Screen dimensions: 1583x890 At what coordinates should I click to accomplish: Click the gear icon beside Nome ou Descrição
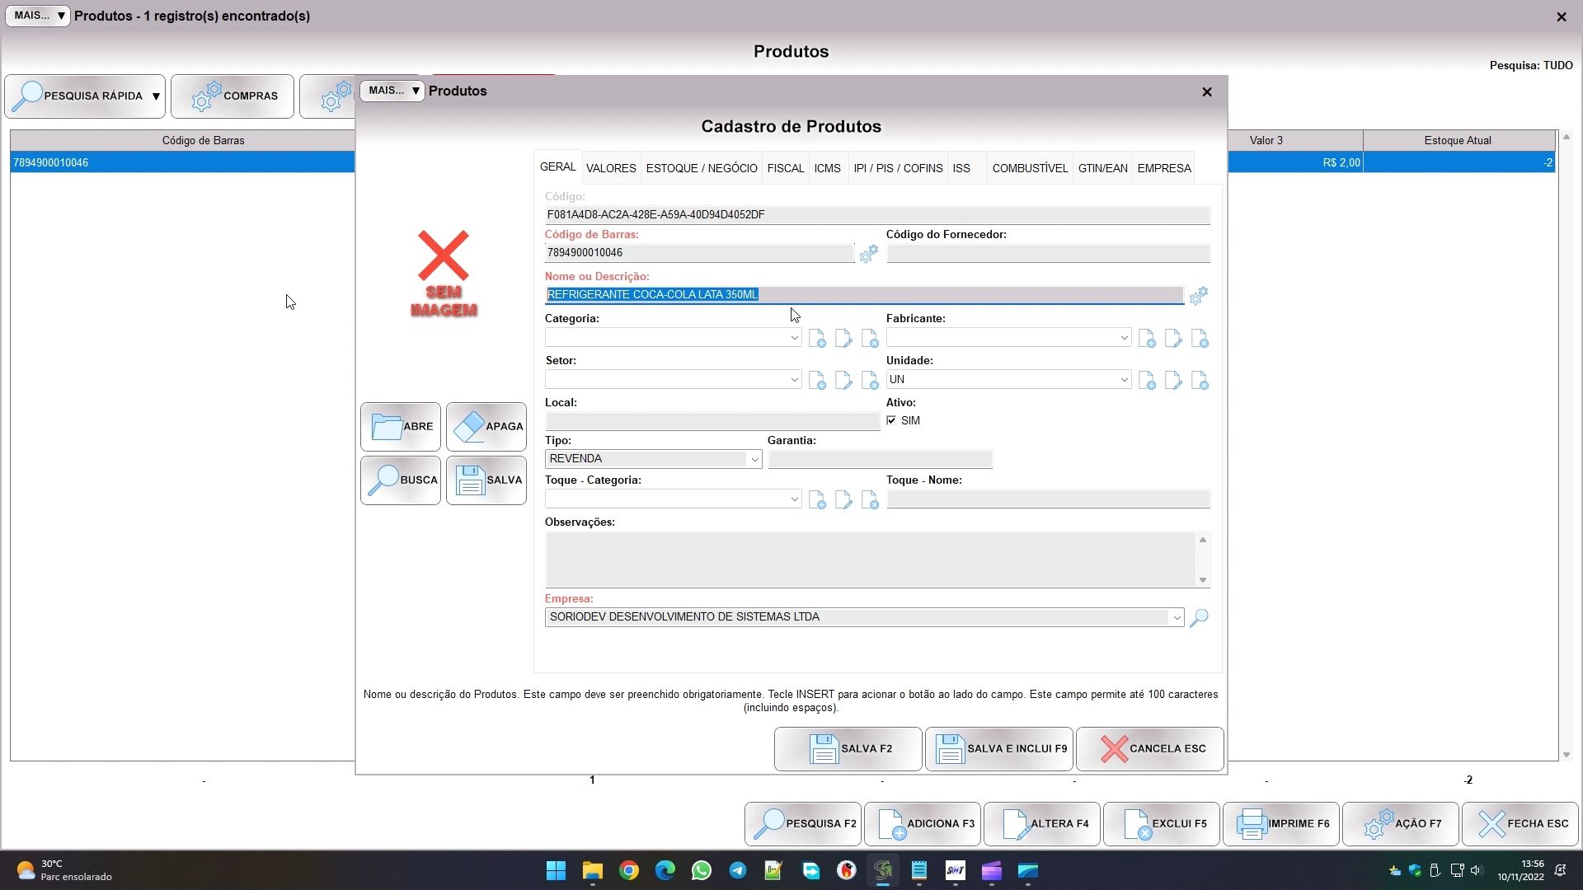pyautogui.click(x=1199, y=295)
